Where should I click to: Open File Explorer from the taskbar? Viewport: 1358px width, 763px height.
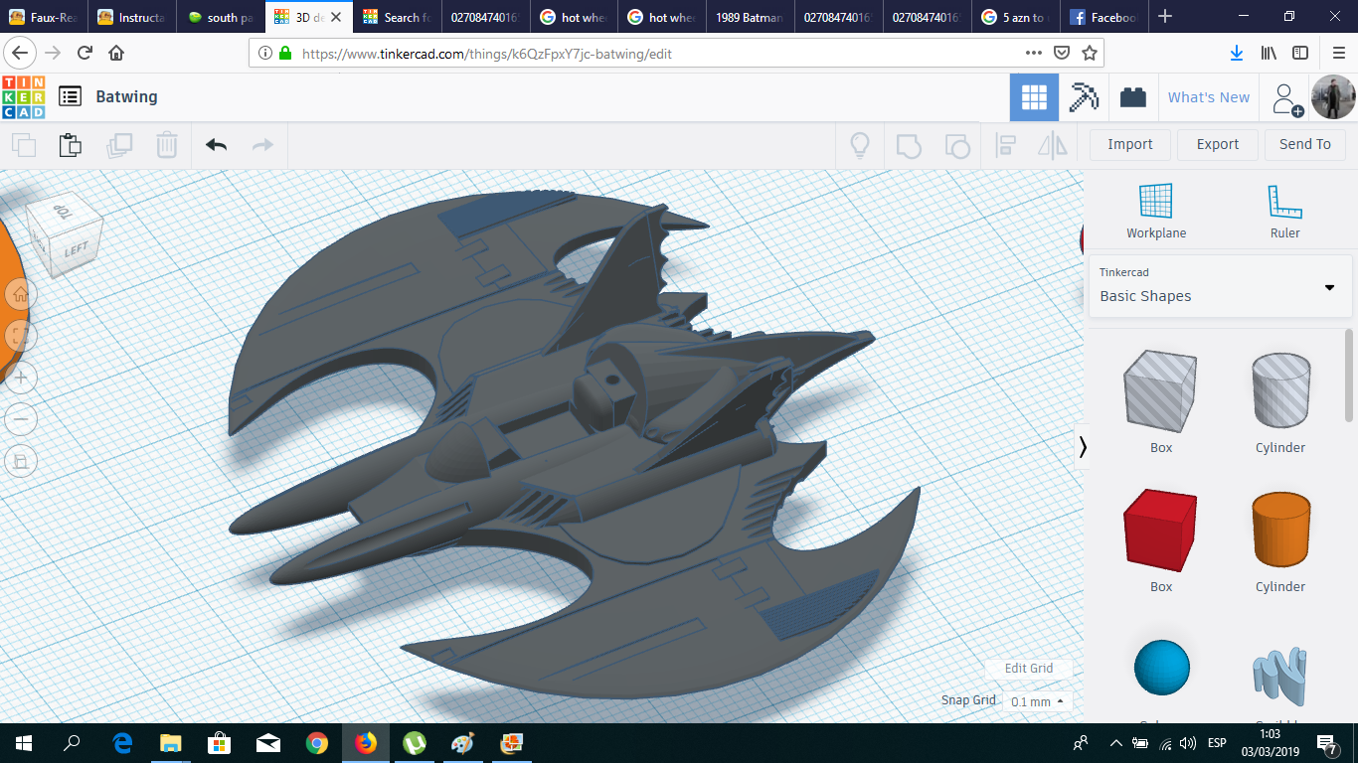click(x=171, y=743)
